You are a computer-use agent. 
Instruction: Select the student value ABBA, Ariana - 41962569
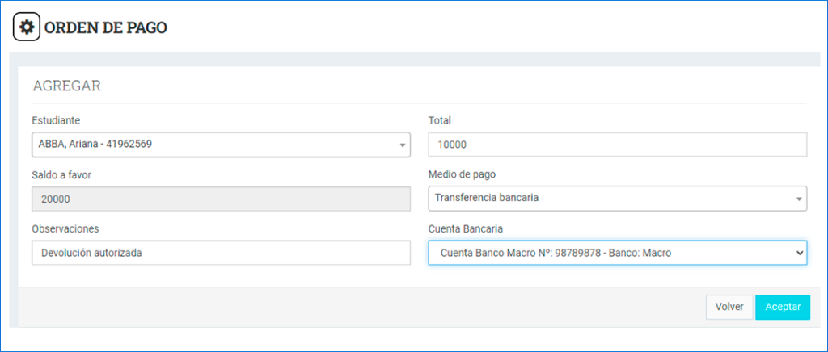(x=95, y=145)
